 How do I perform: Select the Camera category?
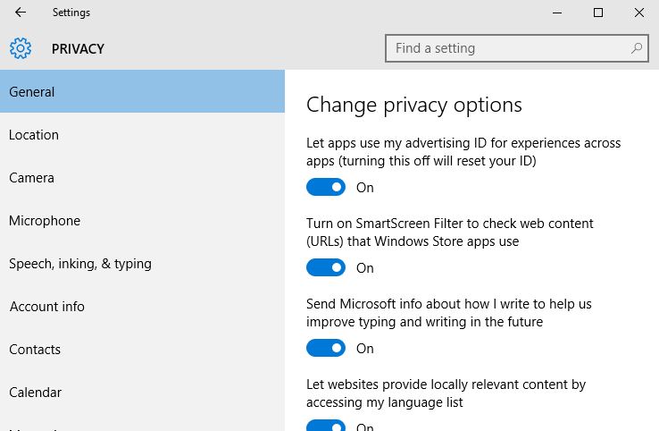click(31, 178)
